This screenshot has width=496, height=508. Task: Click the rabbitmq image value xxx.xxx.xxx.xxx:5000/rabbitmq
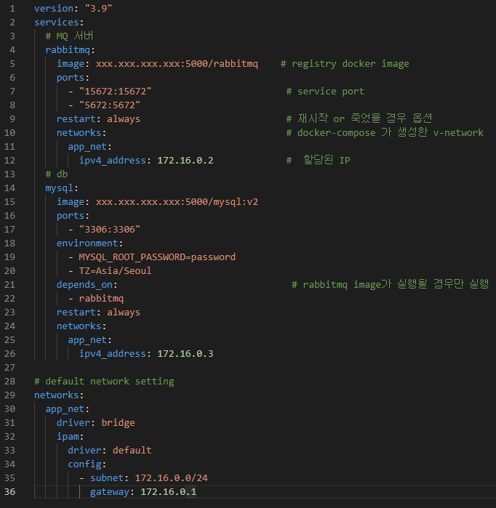pos(177,64)
